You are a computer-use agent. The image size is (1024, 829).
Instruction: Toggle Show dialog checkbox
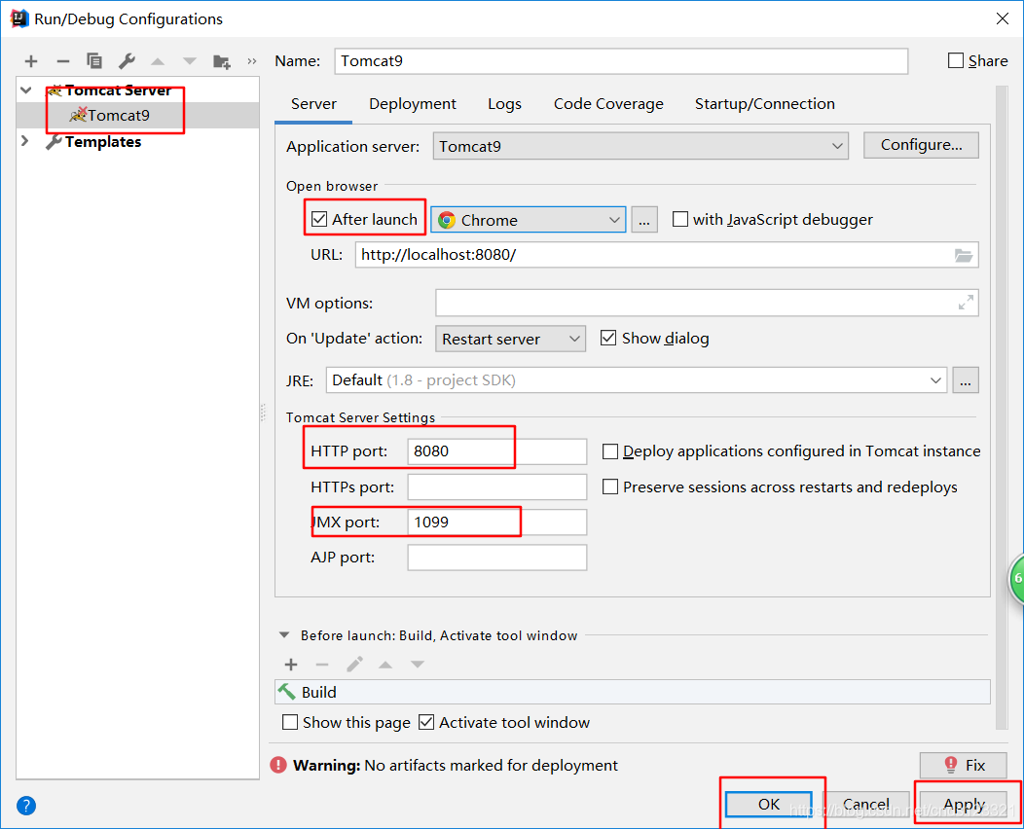(608, 339)
